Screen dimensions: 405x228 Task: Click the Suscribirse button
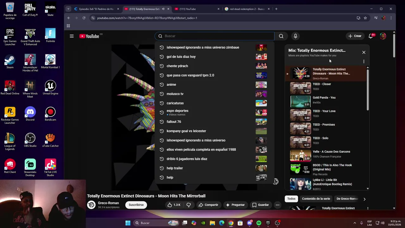pyautogui.click(x=136, y=205)
